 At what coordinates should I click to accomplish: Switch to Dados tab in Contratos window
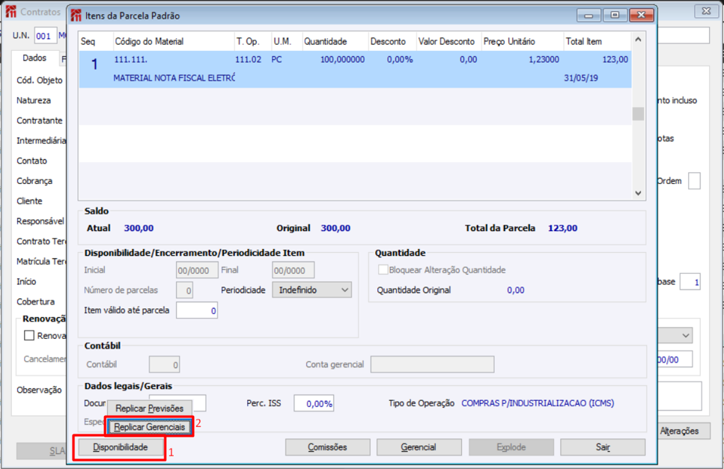click(34, 58)
